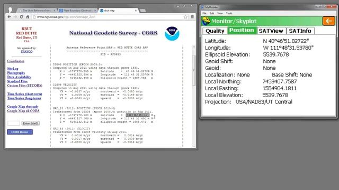Image resolution: width=339 pixels, height=190 pixels.
Task: Switch to the Utah Reference Network tab
Action: click(37, 11)
